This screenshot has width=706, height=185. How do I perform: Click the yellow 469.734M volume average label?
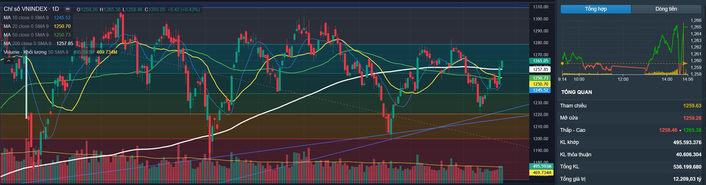(x=542, y=172)
